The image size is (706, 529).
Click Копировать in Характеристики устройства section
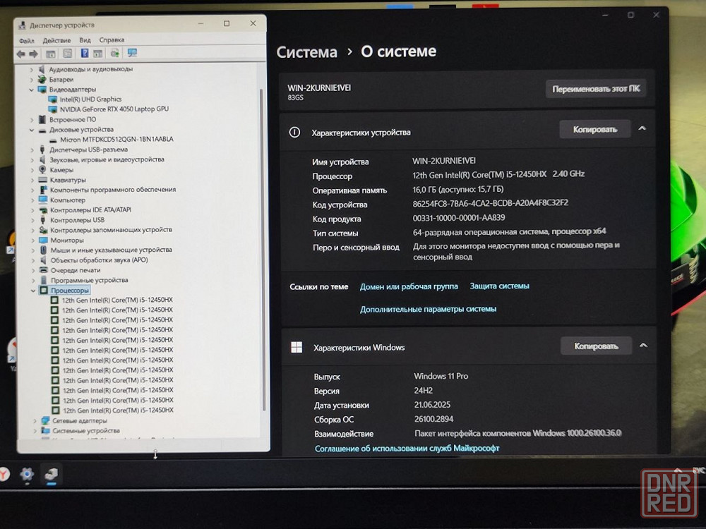594,130
